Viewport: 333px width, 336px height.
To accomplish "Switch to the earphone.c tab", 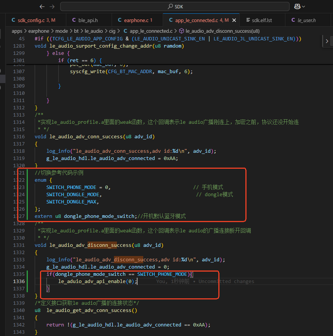I will pyautogui.click(x=136, y=20).
